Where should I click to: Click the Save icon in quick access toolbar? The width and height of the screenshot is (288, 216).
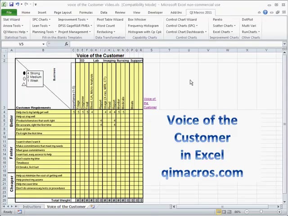click(11, 4)
